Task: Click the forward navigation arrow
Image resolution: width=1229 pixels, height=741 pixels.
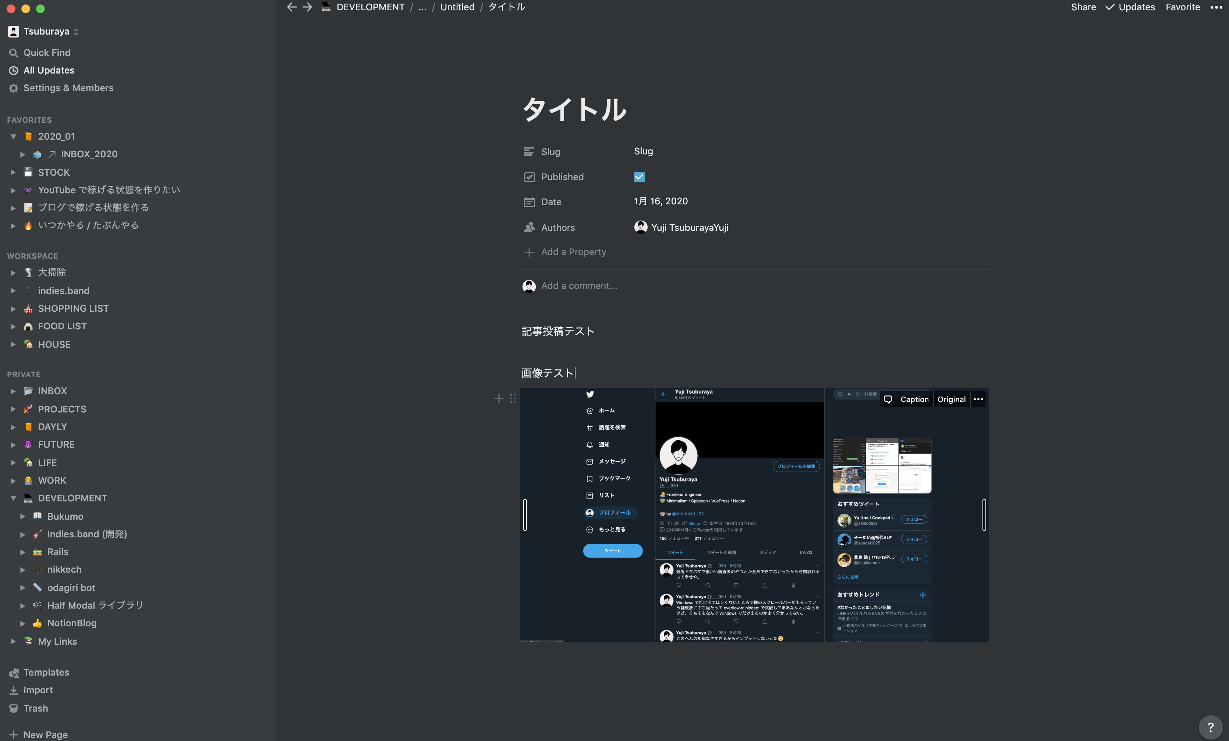Action: coord(308,7)
